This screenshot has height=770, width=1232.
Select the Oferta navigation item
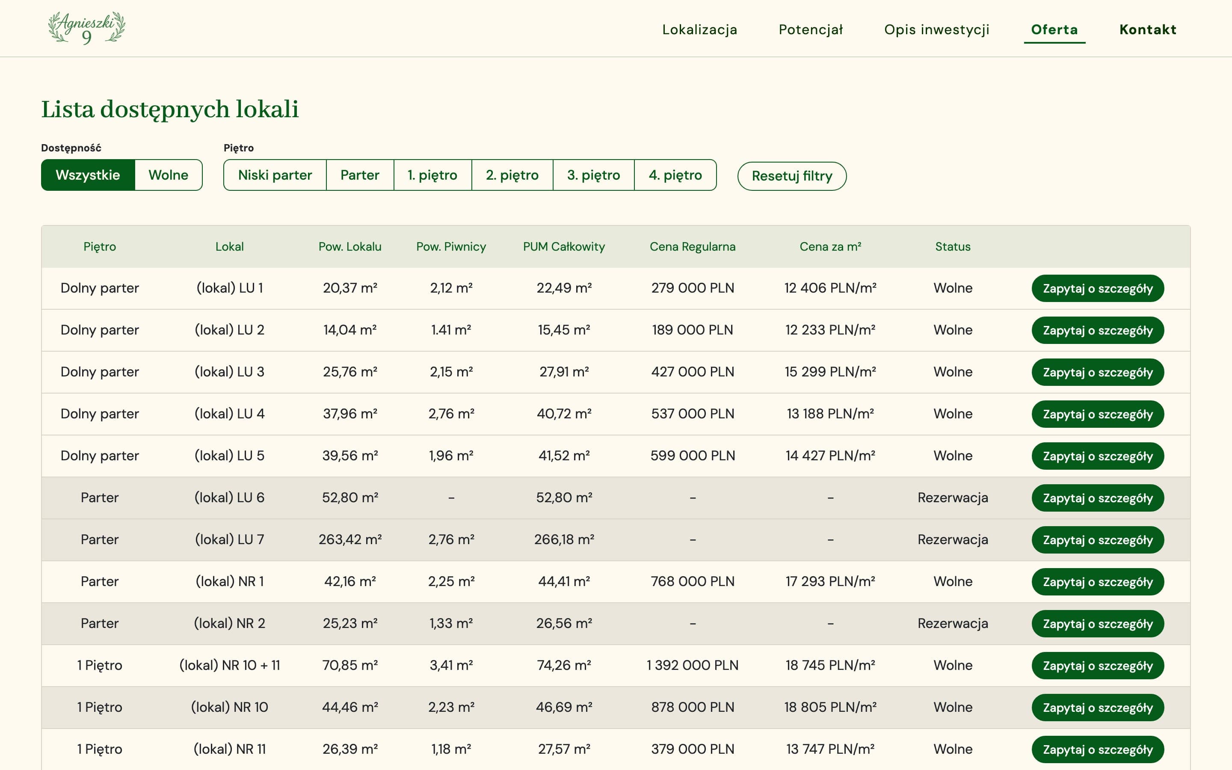[1054, 30]
